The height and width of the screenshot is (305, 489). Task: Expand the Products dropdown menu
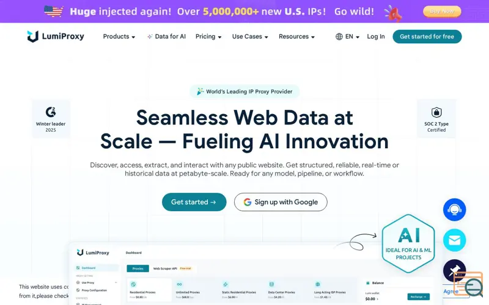119,37
